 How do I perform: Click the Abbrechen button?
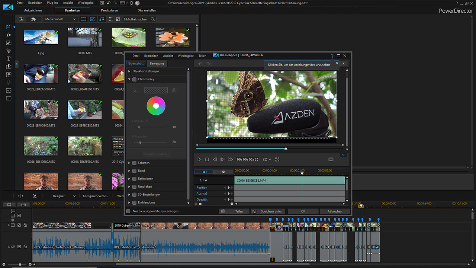[335, 211]
